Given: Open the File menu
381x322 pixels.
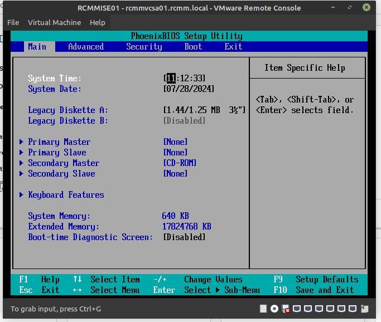Looking at the screenshot, I should pyautogui.click(x=13, y=23).
